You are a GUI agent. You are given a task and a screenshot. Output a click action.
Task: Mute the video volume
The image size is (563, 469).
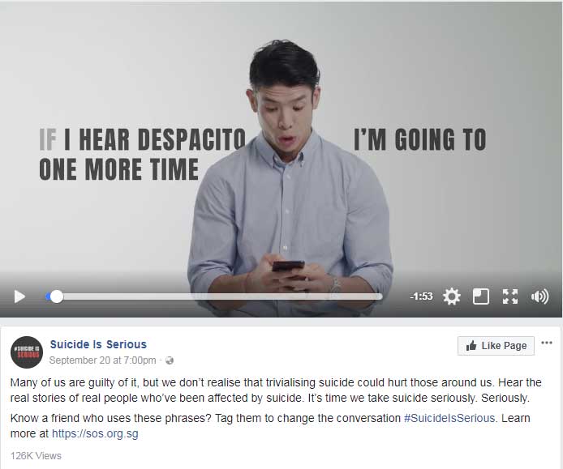pyautogui.click(x=539, y=296)
